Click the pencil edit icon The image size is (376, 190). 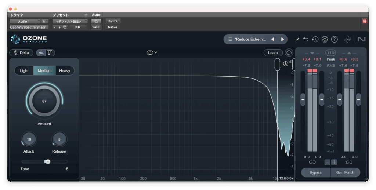pos(297,39)
